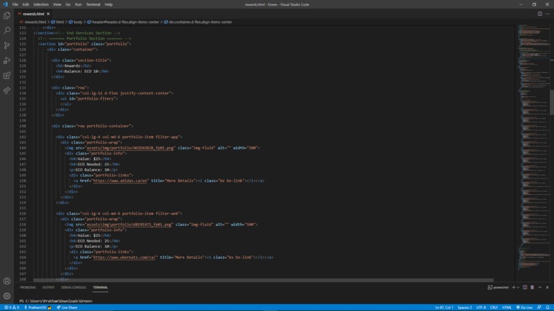Open the Extensions view
Viewport: 554px width, 311px height.
(x=7, y=76)
